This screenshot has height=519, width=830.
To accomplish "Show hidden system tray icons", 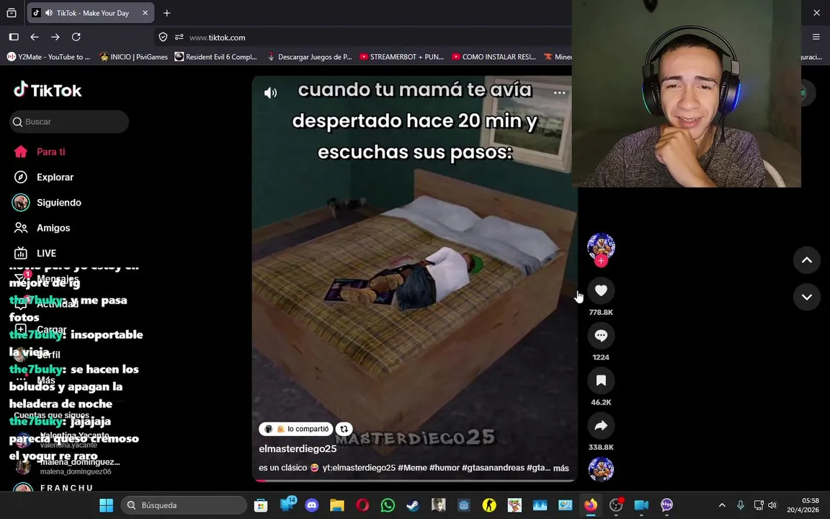I will coord(722,505).
